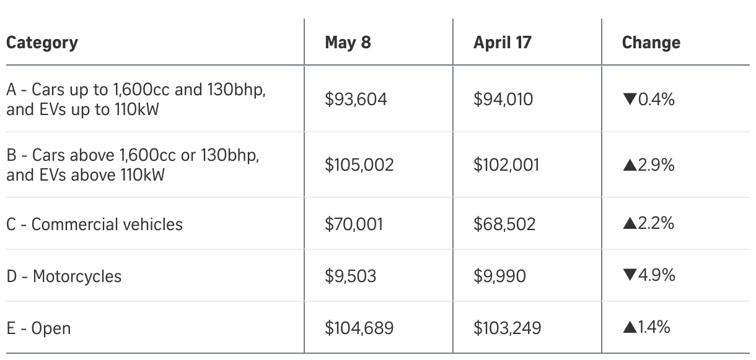The height and width of the screenshot is (360, 756).
Task: Click the C - Commercial vehicles row label
Action: click(x=95, y=224)
